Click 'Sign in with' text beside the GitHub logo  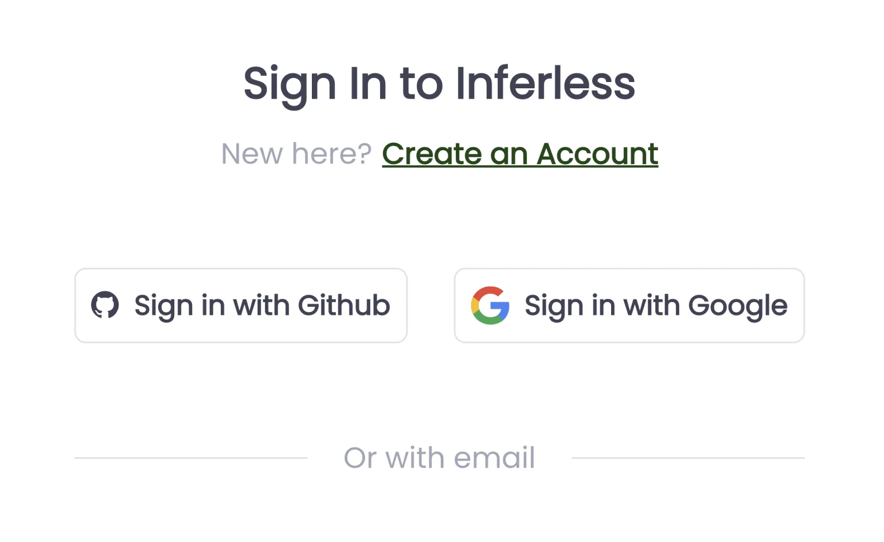(x=212, y=306)
